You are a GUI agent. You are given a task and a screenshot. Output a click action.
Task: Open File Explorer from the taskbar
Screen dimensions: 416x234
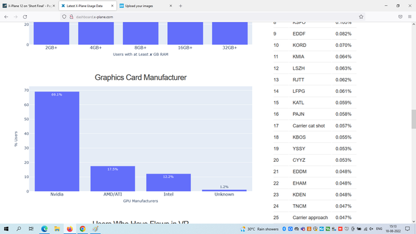[x=57, y=229]
